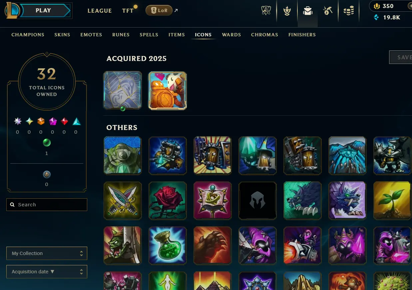Screen dimensions: 412x290
Task: Open the Loot hextech crafting icon
Action: (328, 11)
